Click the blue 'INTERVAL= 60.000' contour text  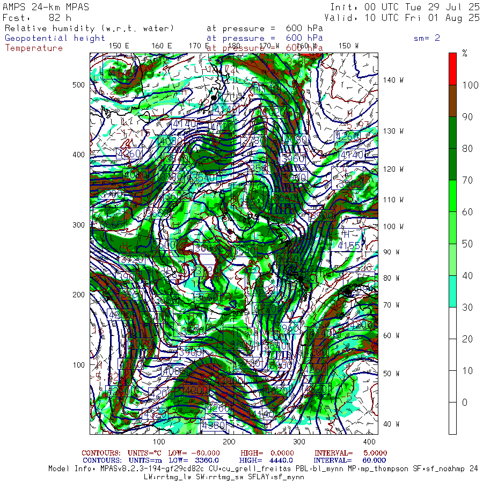350,460
